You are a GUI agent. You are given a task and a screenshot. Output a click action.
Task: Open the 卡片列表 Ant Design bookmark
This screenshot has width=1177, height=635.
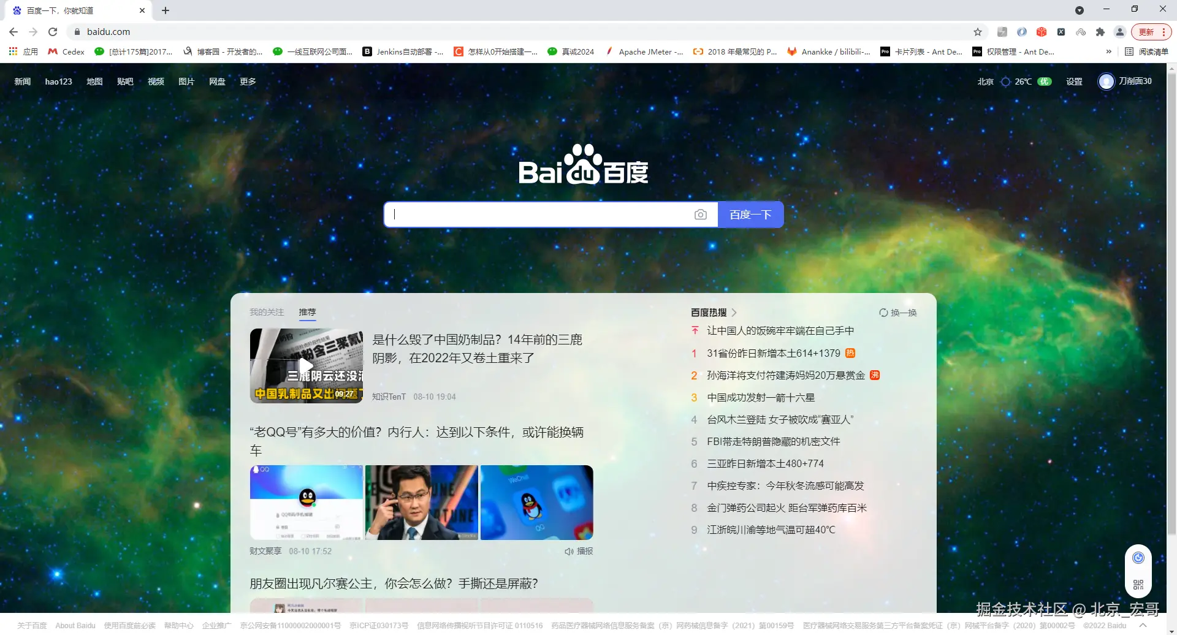click(921, 51)
